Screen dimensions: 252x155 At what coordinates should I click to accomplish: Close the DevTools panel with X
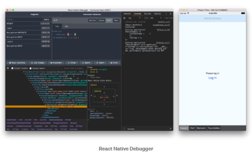(170, 14)
